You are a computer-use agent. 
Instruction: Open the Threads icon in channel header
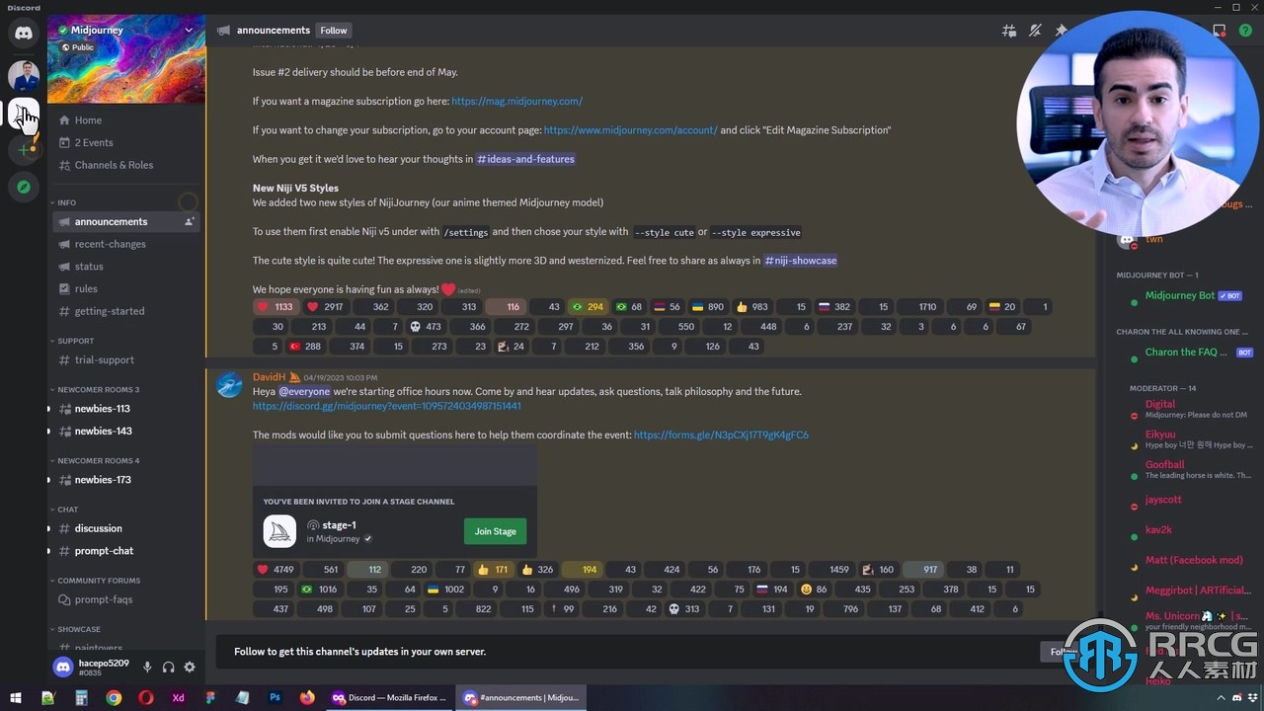click(x=1009, y=31)
